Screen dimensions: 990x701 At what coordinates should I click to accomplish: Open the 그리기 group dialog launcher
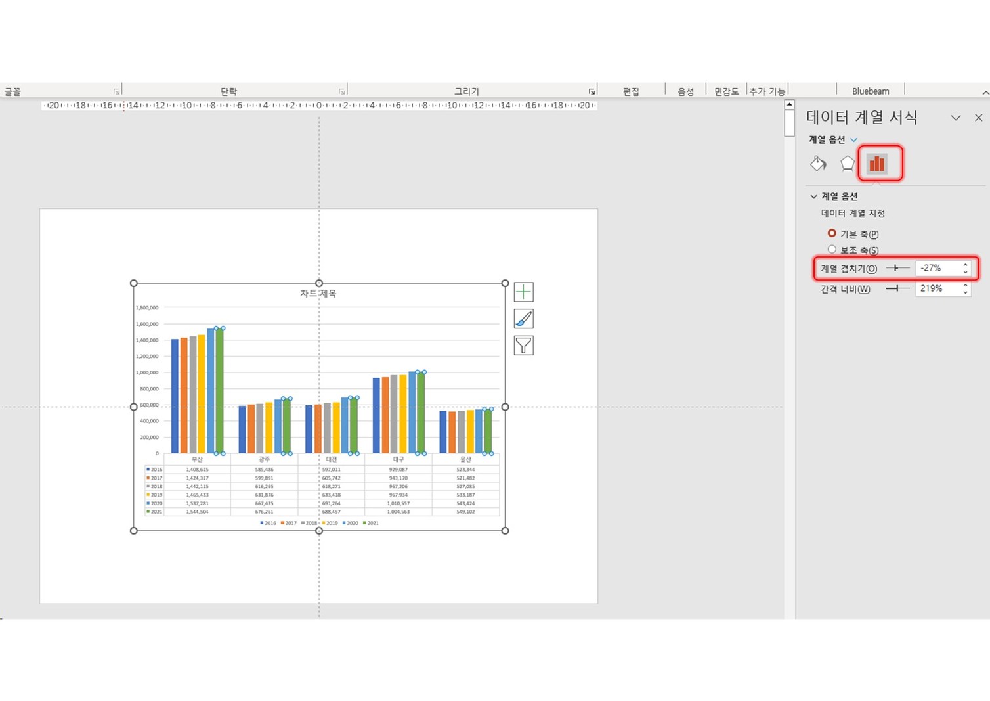(592, 91)
